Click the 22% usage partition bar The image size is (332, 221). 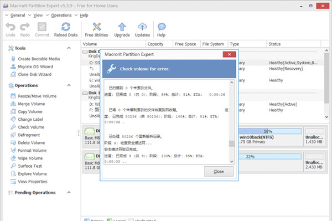point(270,157)
